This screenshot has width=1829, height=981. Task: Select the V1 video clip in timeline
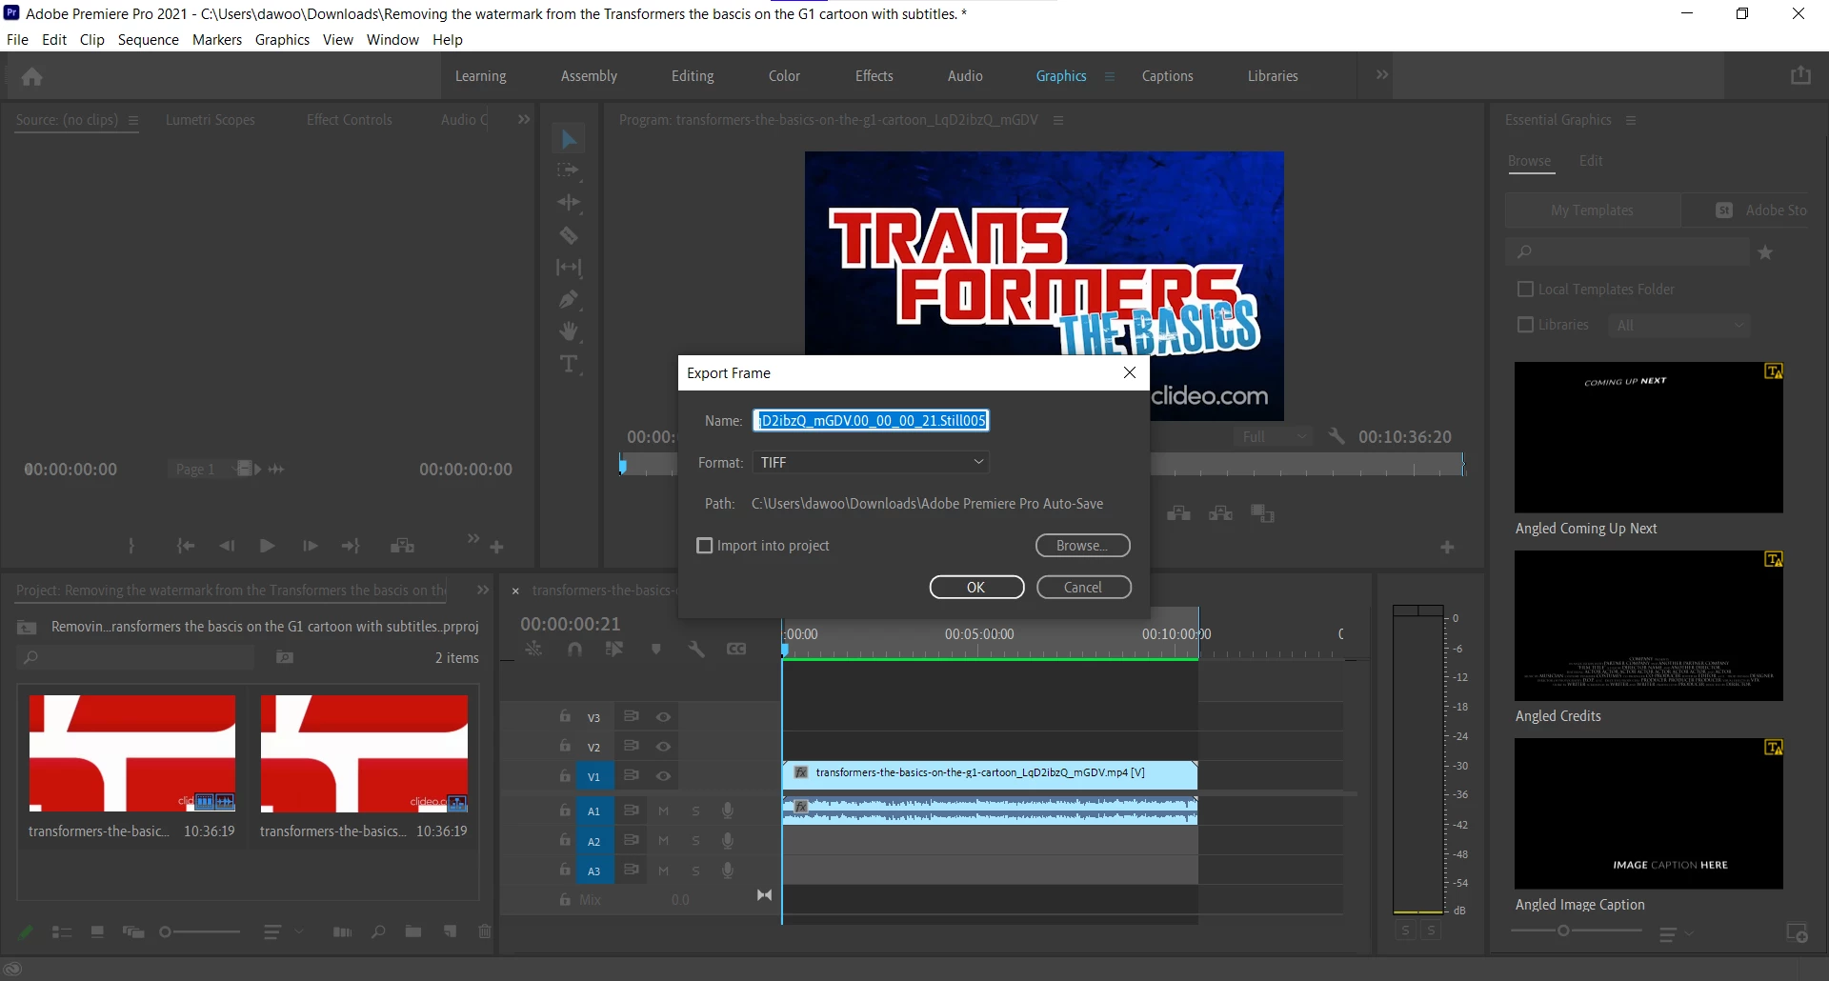[990, 773]
